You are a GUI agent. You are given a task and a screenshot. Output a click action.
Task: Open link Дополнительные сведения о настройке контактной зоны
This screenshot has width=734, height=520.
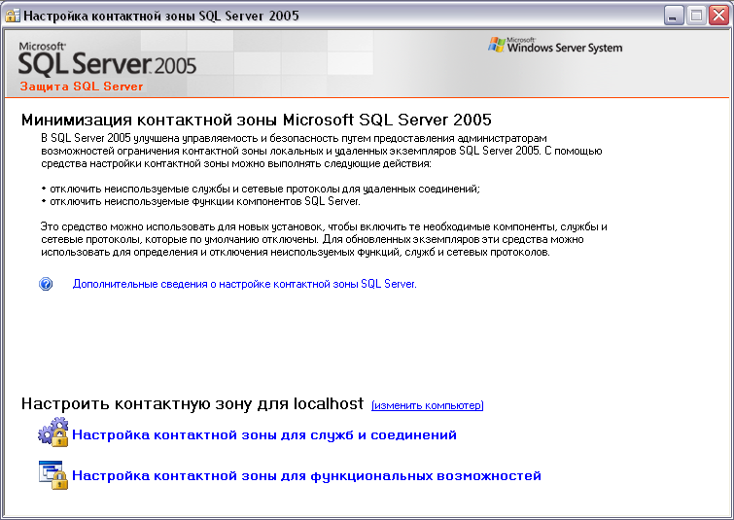[x=244, y=284]
